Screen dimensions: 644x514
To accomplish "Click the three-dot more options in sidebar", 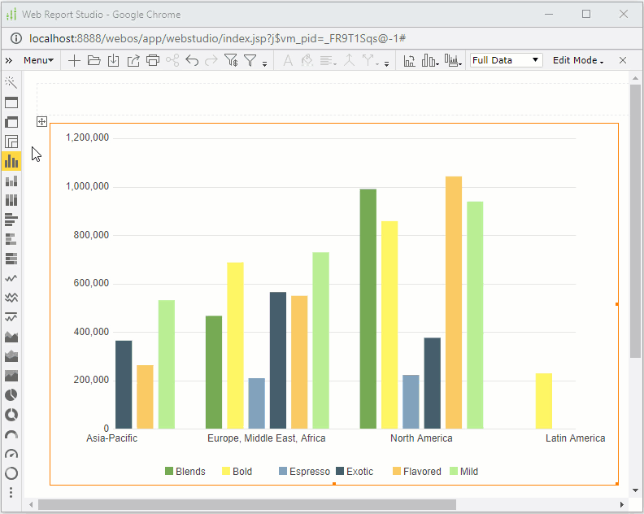I will [x=11, y=492].
